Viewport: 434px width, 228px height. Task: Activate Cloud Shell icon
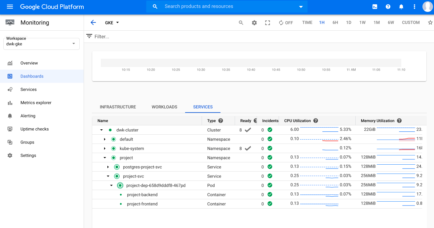click(375, 7)
